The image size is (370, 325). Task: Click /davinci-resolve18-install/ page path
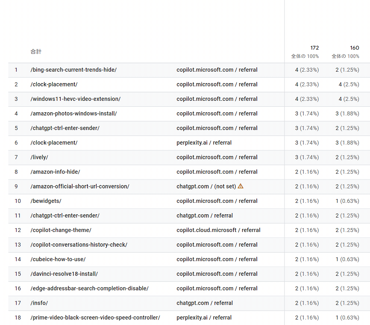[x=64, y=274]
